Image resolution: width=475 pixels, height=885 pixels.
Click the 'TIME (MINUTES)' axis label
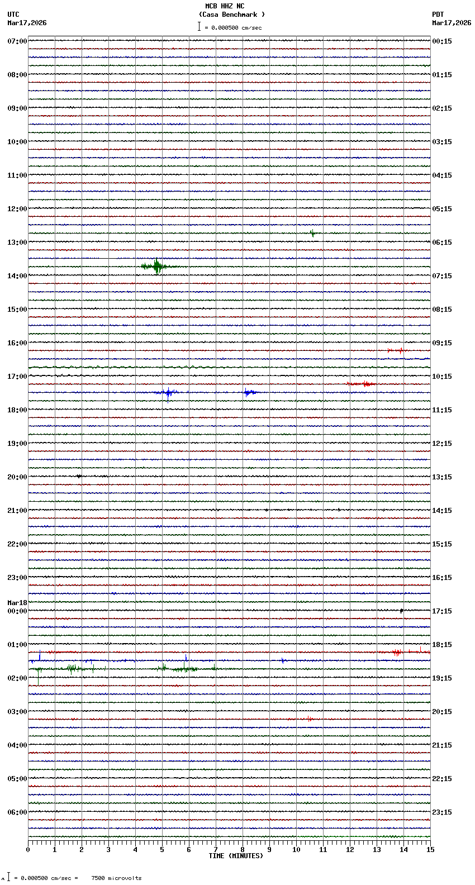tap(236, 856)
